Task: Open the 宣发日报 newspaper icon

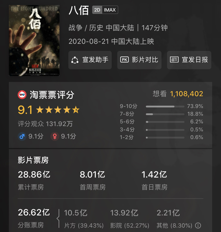Action: coord(174,60)
